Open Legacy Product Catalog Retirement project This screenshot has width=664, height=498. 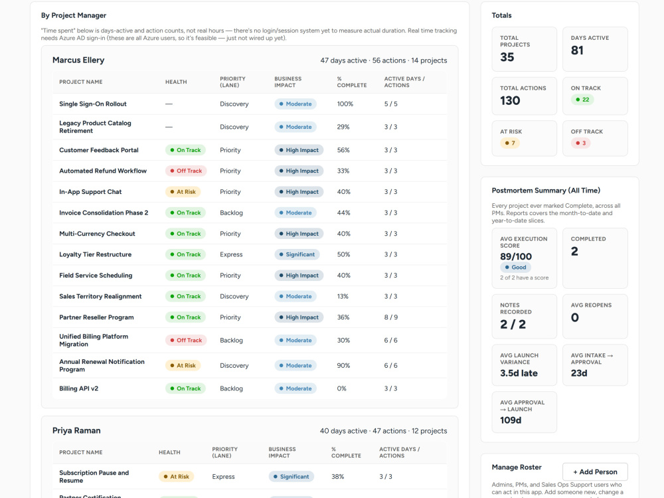point(95,127)
